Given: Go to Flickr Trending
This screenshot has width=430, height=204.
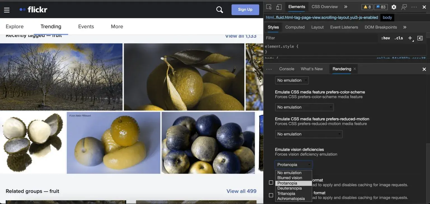Looking at the screenshot, I should coord(51,26).
